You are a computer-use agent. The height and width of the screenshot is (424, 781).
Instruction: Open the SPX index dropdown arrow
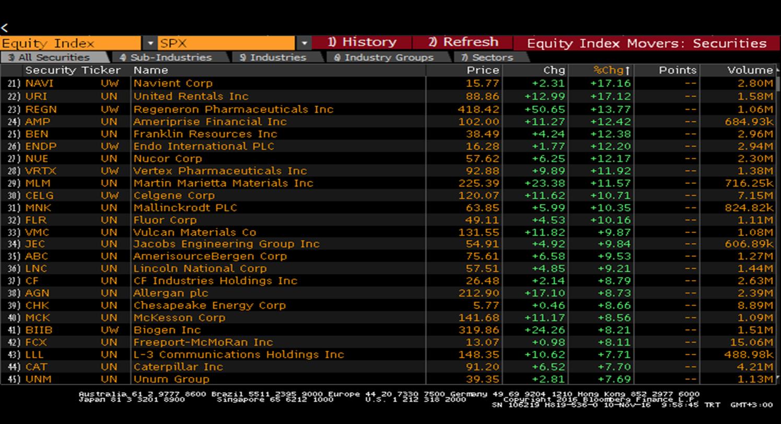click(304, 43)
